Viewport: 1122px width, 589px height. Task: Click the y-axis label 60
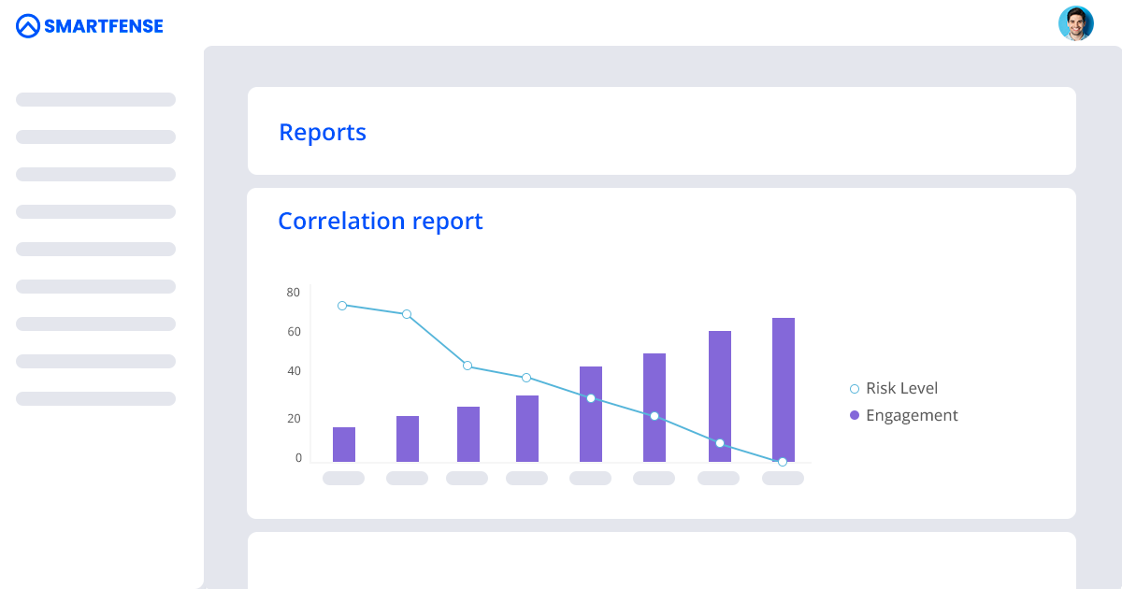coord(294,332)
